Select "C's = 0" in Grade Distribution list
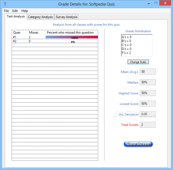 [x=127, y=45]
